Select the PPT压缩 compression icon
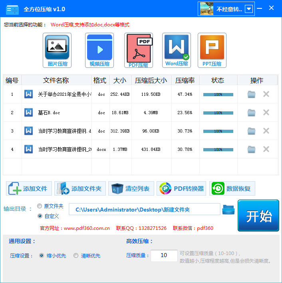 tap(212, 50)
